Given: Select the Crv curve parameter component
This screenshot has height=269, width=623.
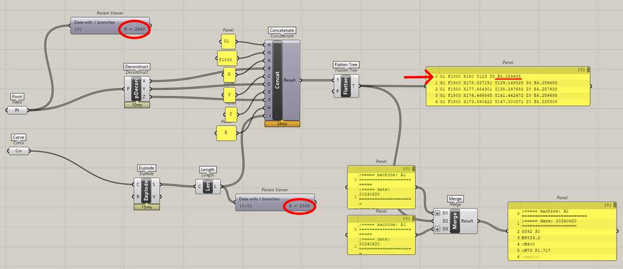Looking at the screenshot, I should [x=19, y=150].
